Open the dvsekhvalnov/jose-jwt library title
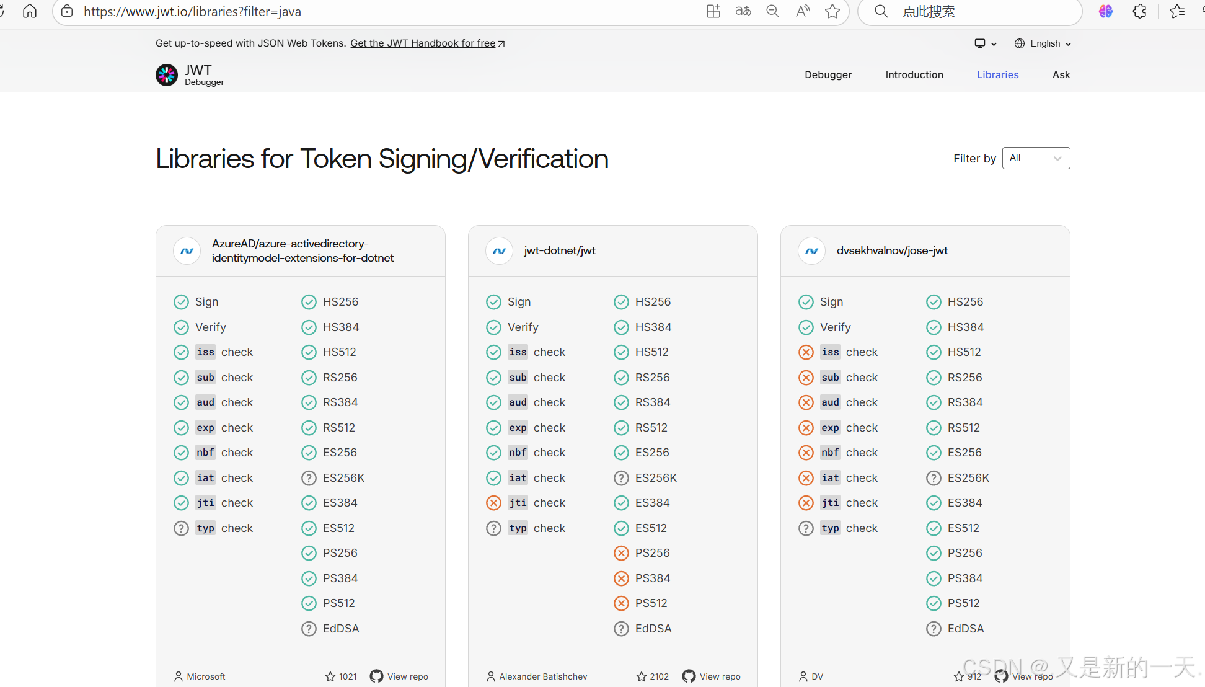 pos(892,250)
